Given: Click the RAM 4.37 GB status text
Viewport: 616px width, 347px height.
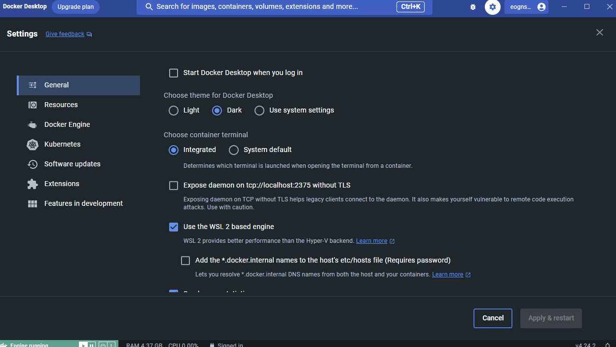Looking at the screenshot, I should [x=144, y=345].
